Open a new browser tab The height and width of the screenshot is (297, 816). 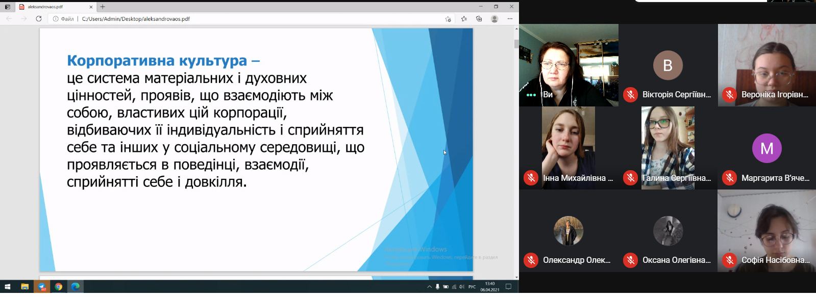(x=103, y=7)
